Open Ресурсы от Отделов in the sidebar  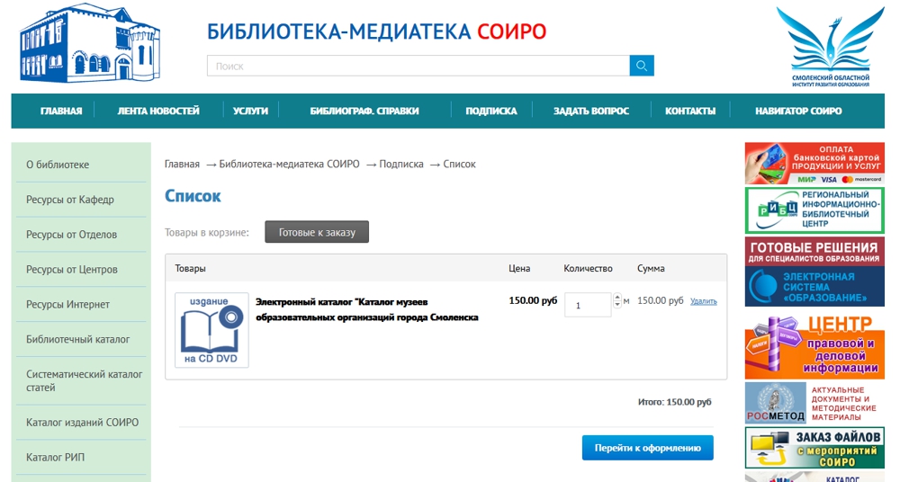pyautogui.click(x=71, y=235)
